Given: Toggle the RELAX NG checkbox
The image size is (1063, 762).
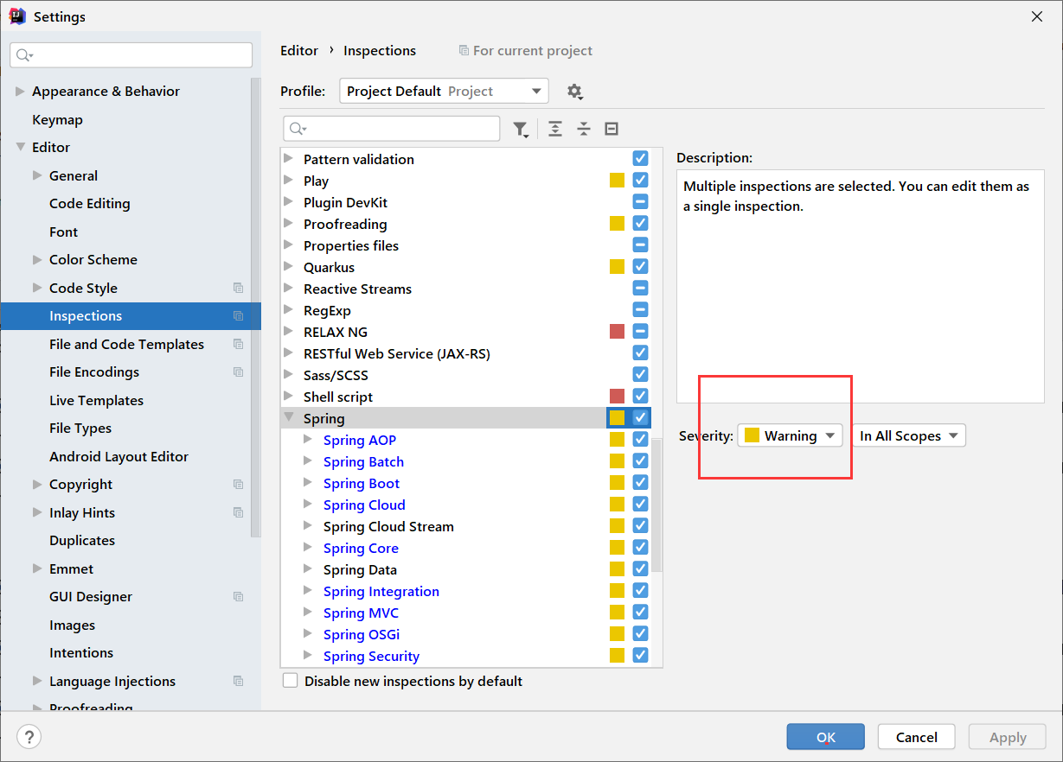Looking at the screenshot, I should pos(640,331).
